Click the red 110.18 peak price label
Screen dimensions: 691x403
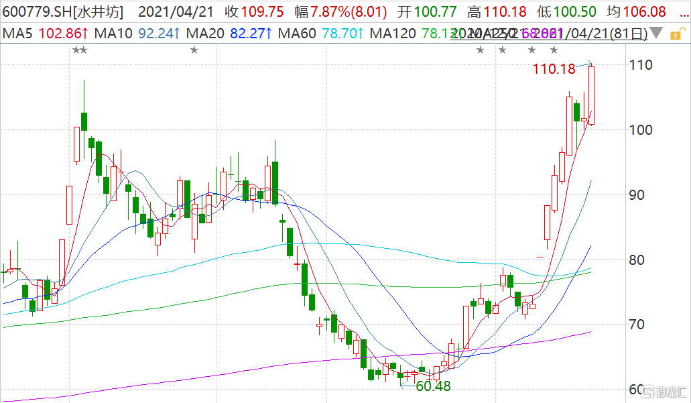tap(554, 69)
